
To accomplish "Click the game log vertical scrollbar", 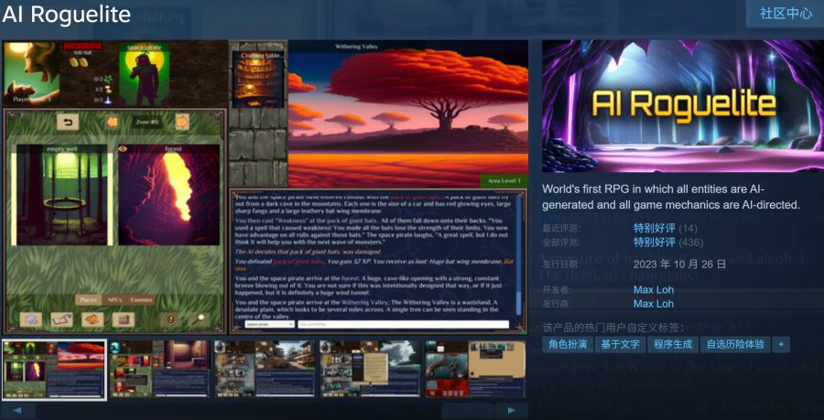I will pos(519,254).
